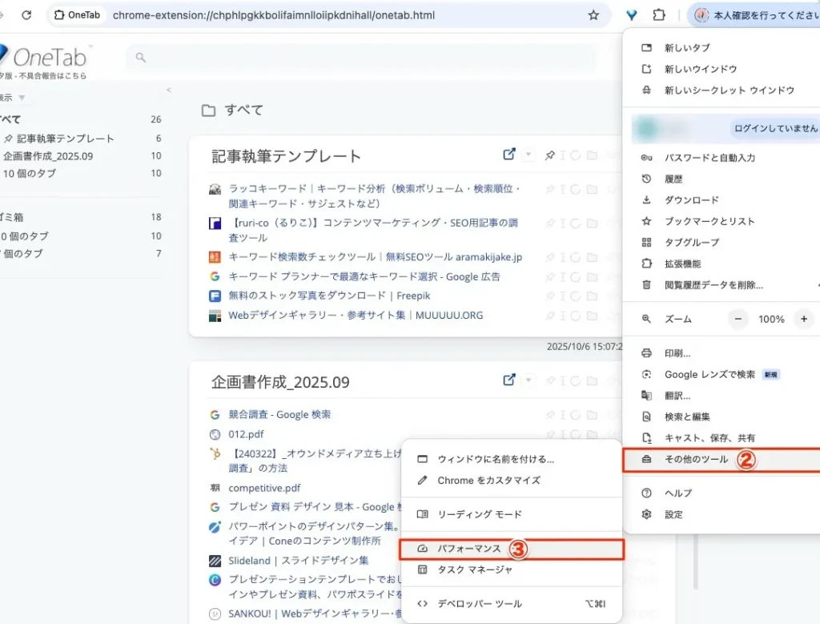
Task: Click the OneTab logo
Action: tap(44, 57)
